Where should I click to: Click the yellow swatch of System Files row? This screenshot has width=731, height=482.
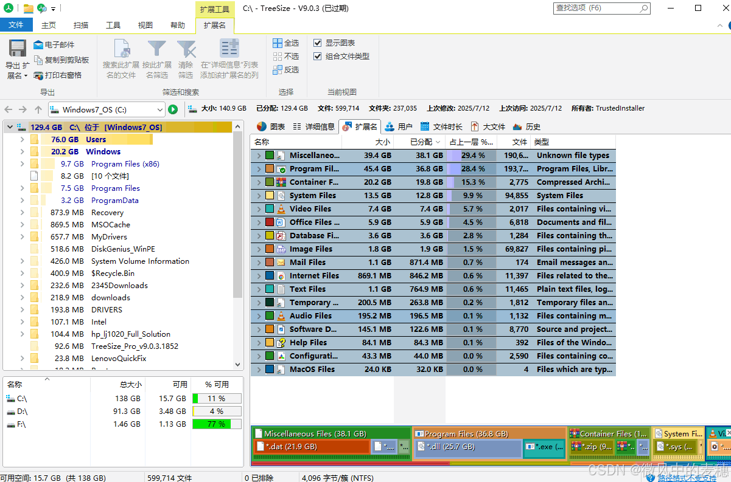click(x=270, y=195)
